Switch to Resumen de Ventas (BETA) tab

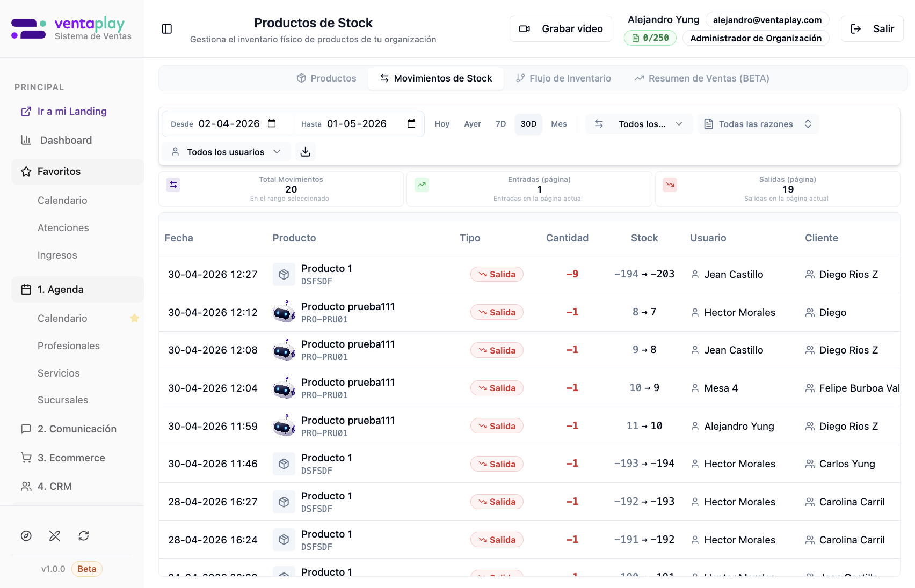click(702, 78)
